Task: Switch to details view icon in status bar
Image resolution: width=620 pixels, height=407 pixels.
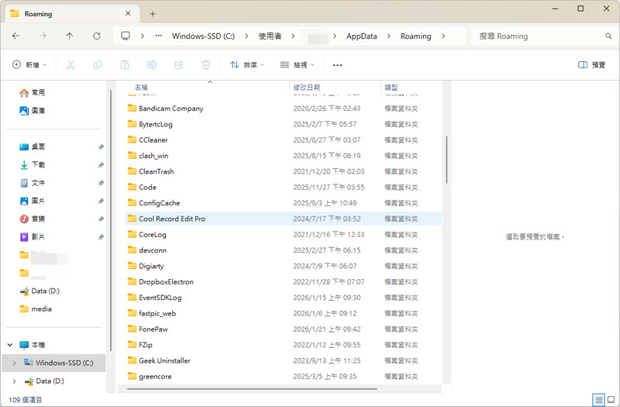Action: 598,399
